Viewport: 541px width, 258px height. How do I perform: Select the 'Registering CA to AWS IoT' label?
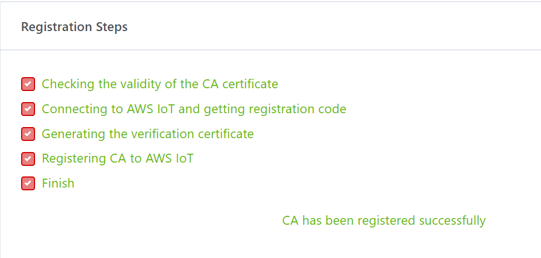point(117,159)
